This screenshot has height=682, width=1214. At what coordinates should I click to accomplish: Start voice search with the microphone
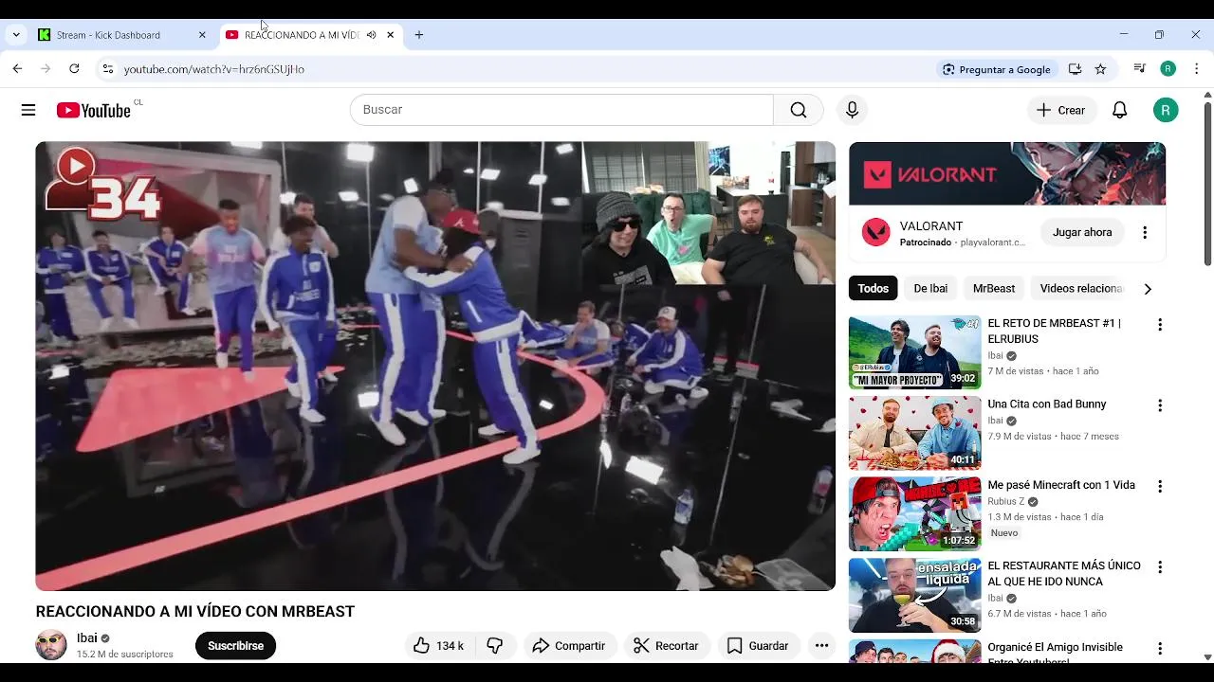(852, 110)
